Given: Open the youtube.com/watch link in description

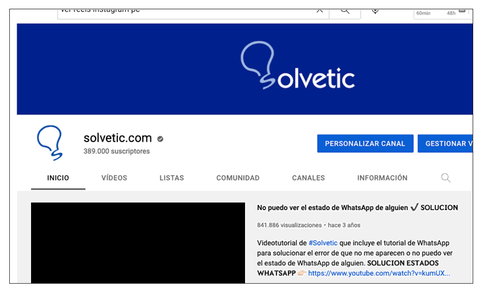Looking at the screenshot, I should click(x=379, y=273).
